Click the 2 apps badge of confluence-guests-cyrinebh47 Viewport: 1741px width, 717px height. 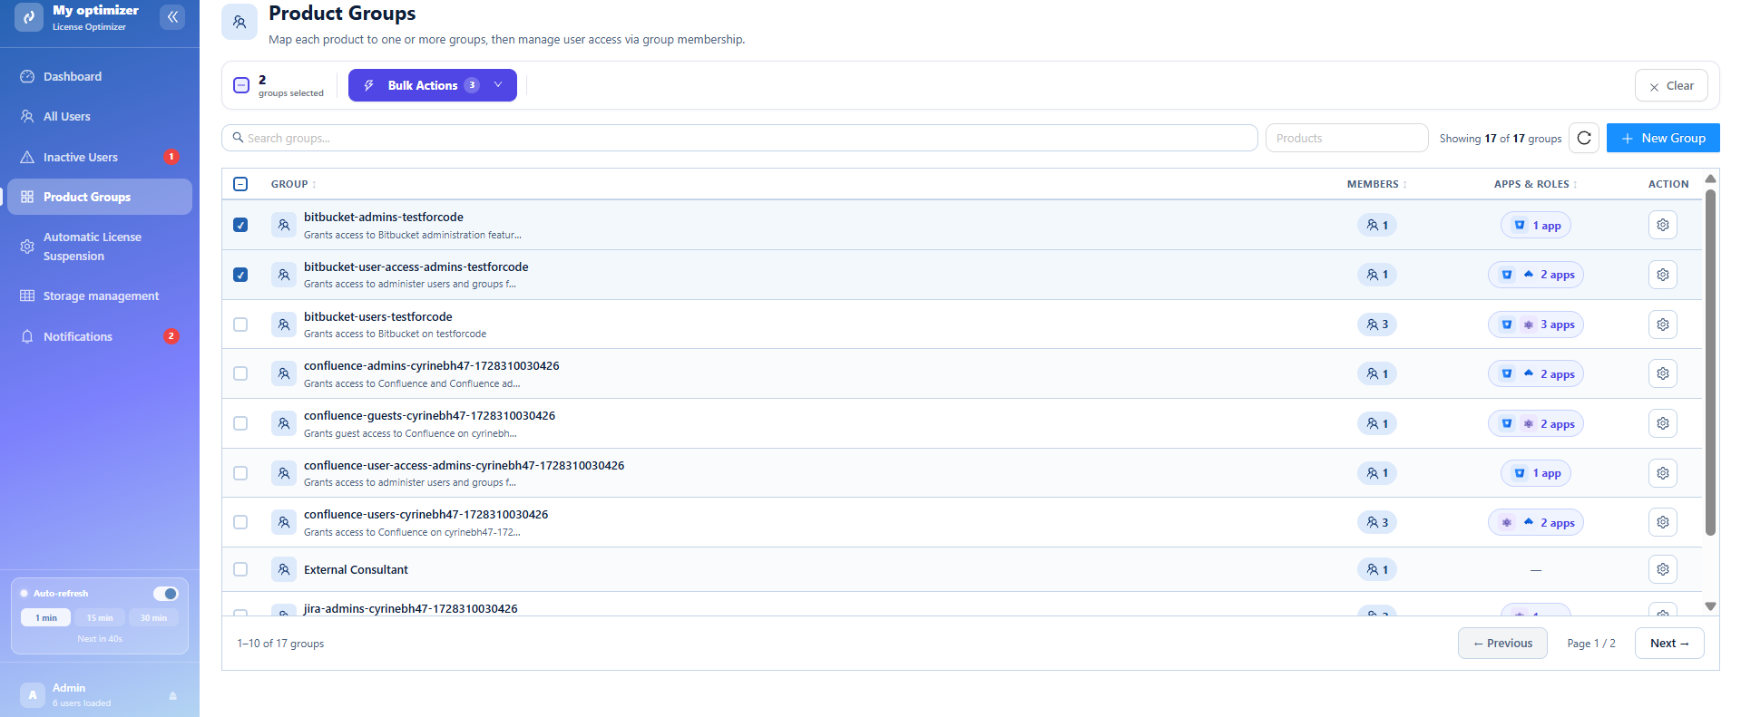(x=1536, y=423)
